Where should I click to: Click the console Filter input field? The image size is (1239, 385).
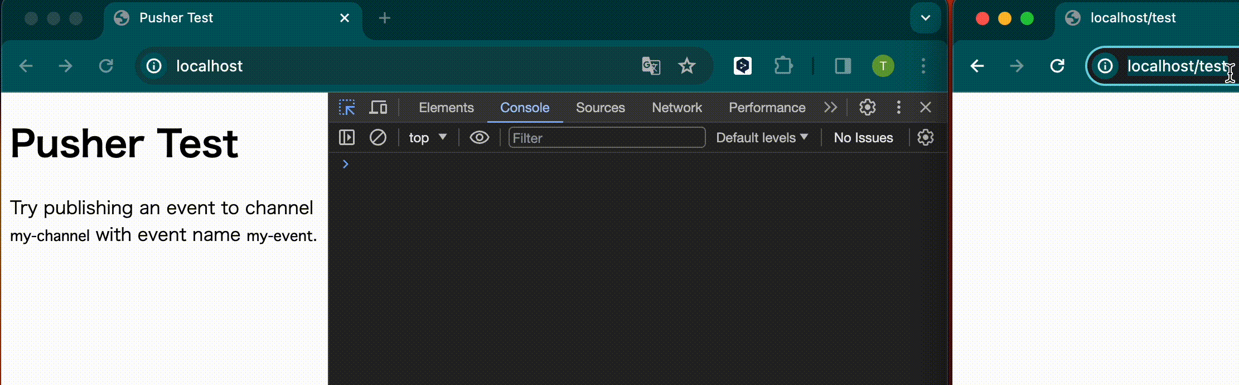point(607,137)
